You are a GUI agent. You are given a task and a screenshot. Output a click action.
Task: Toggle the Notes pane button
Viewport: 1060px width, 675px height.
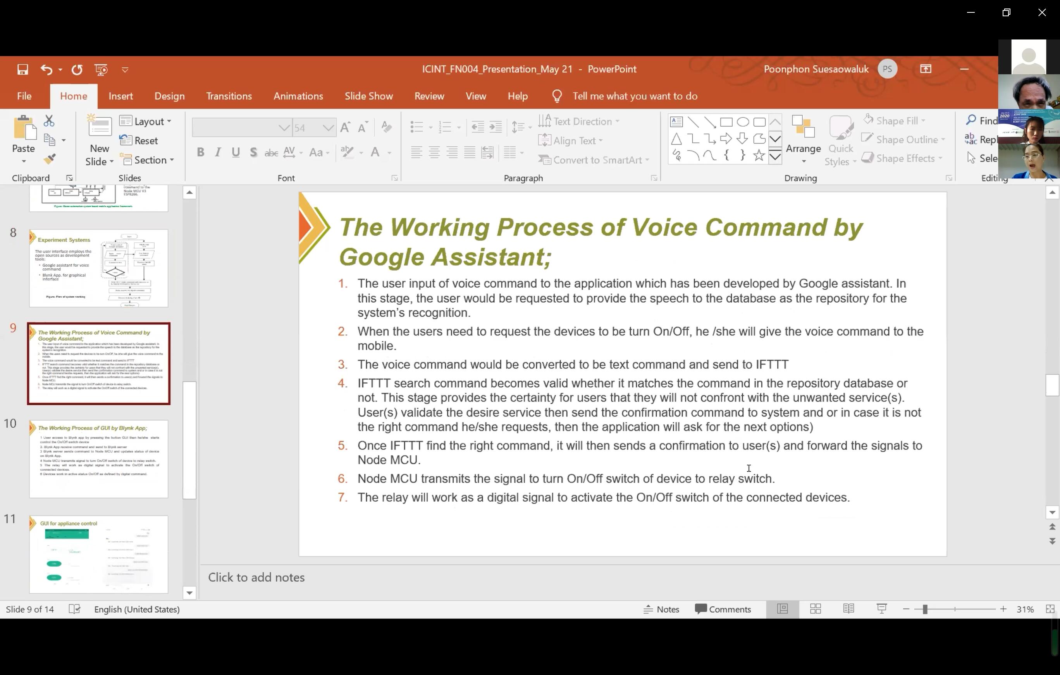[661, 610]
